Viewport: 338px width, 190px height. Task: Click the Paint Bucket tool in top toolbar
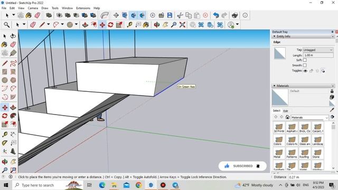29,15
